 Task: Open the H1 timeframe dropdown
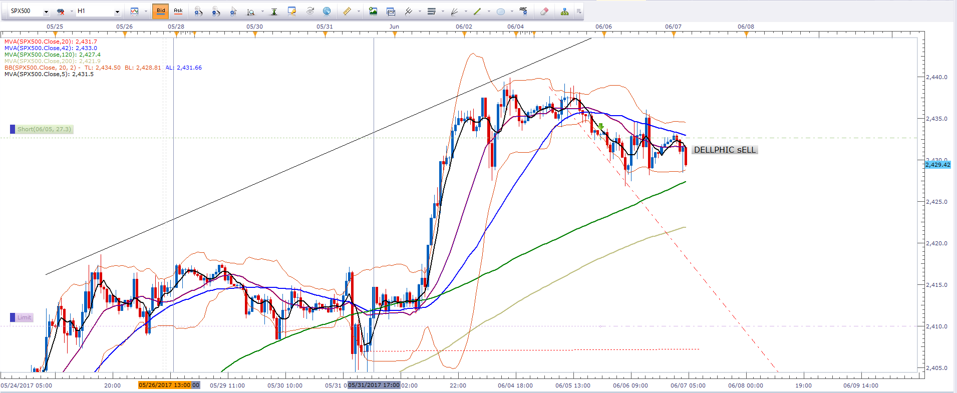(x=117, y=12)
